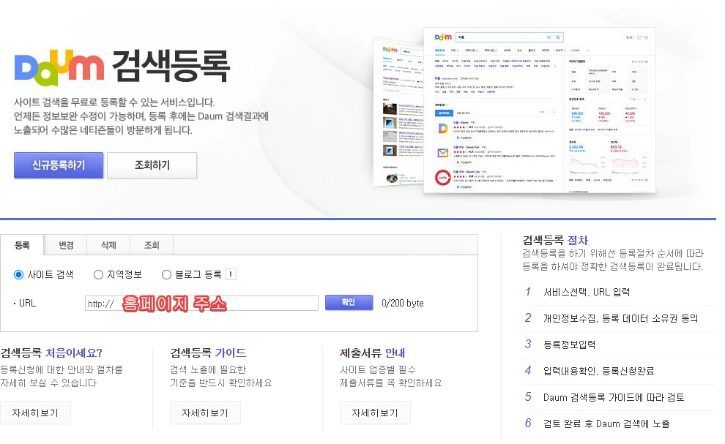Click the 검색등록 가이드 heading
This screenshot has height=444, width=725.
click(x=208, y=353)
